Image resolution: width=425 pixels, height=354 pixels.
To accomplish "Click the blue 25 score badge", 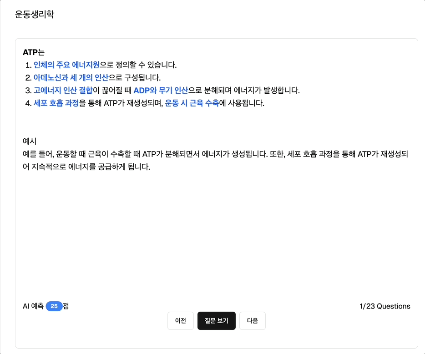I will [x=54, y=306].
